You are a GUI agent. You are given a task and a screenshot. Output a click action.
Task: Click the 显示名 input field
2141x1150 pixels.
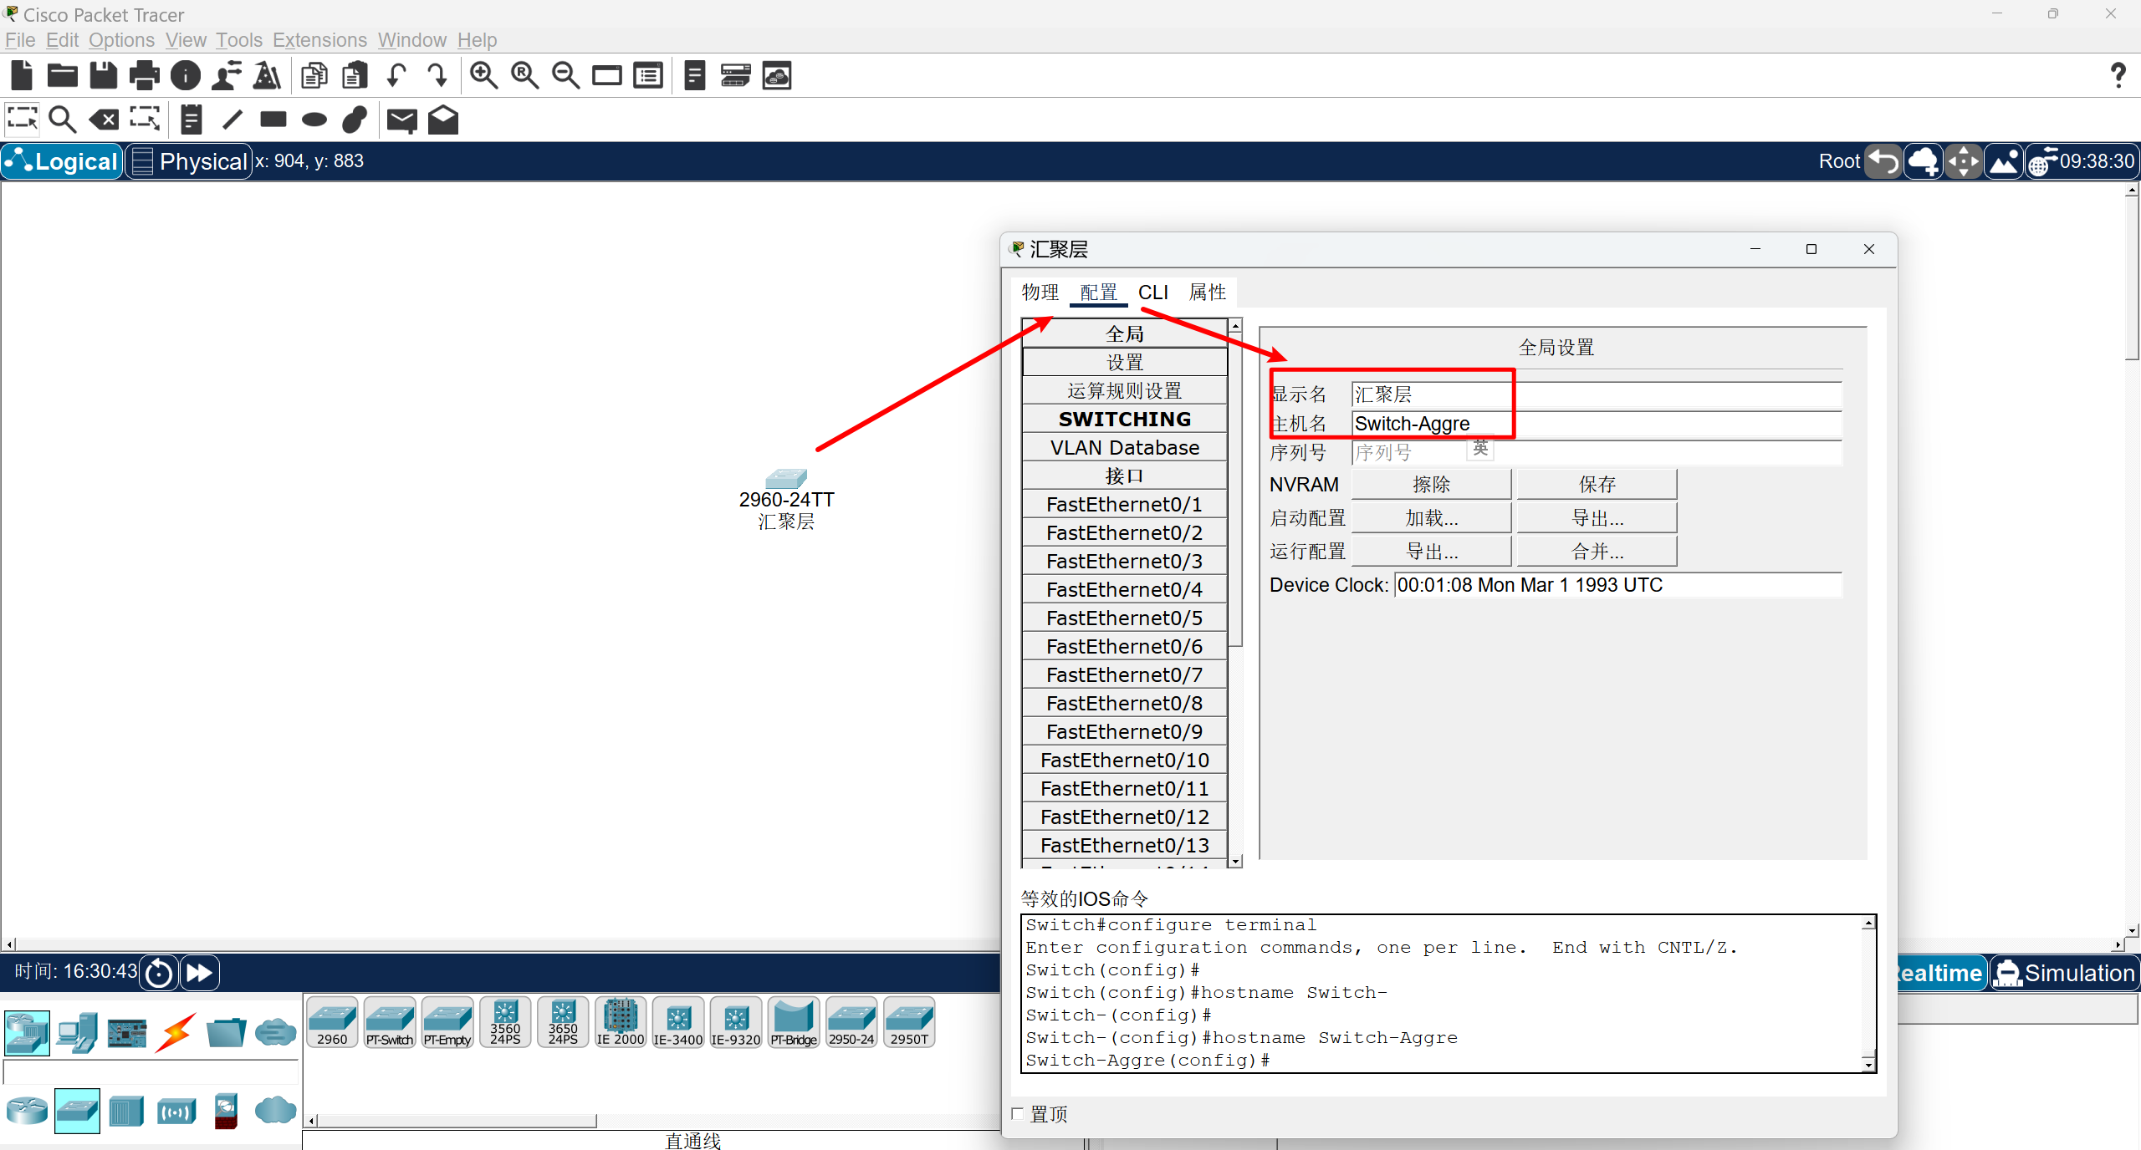(x=1597, y=394)
